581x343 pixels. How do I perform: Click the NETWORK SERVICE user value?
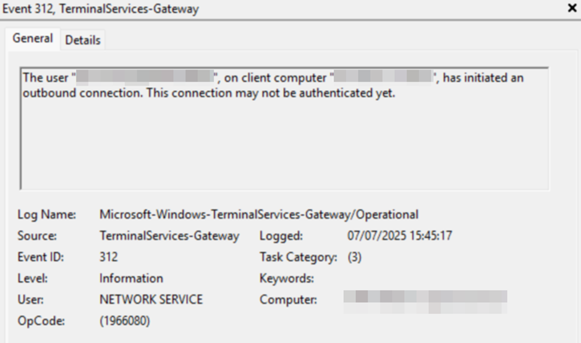151,300
